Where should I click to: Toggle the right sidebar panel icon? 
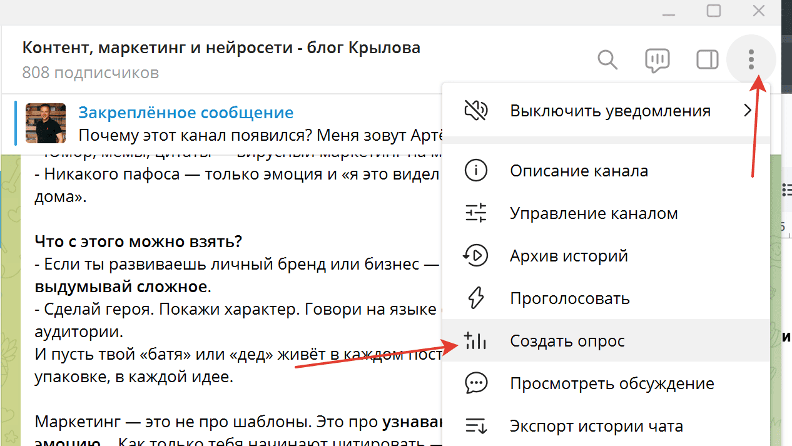tap(708, 60)
